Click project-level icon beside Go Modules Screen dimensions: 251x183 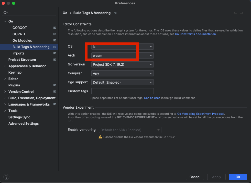(x=54, y=40)
